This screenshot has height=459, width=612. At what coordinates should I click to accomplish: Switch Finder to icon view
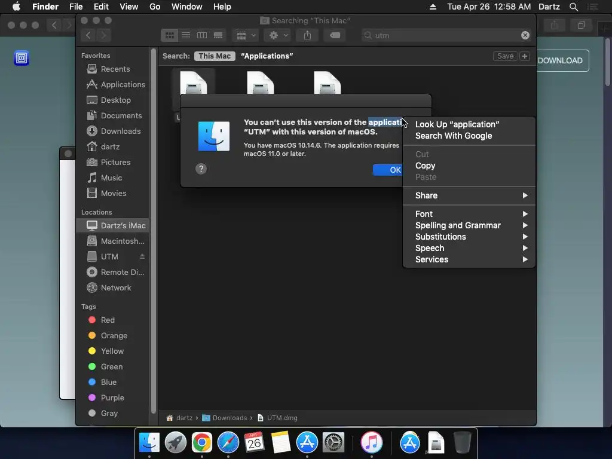169,35
